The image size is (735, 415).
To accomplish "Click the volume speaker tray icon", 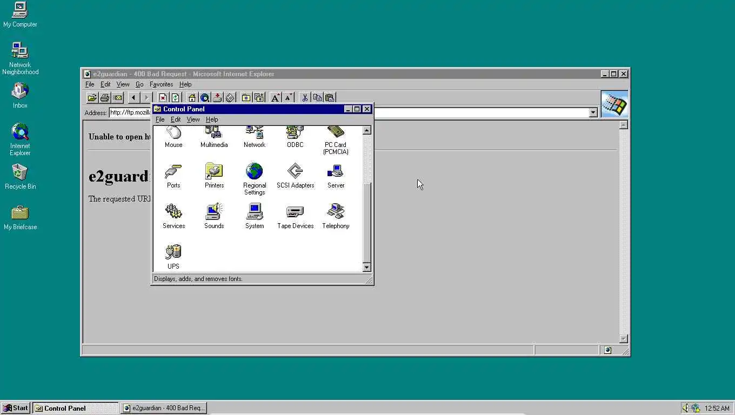I will pyautogui.click(x=685, y=408).
